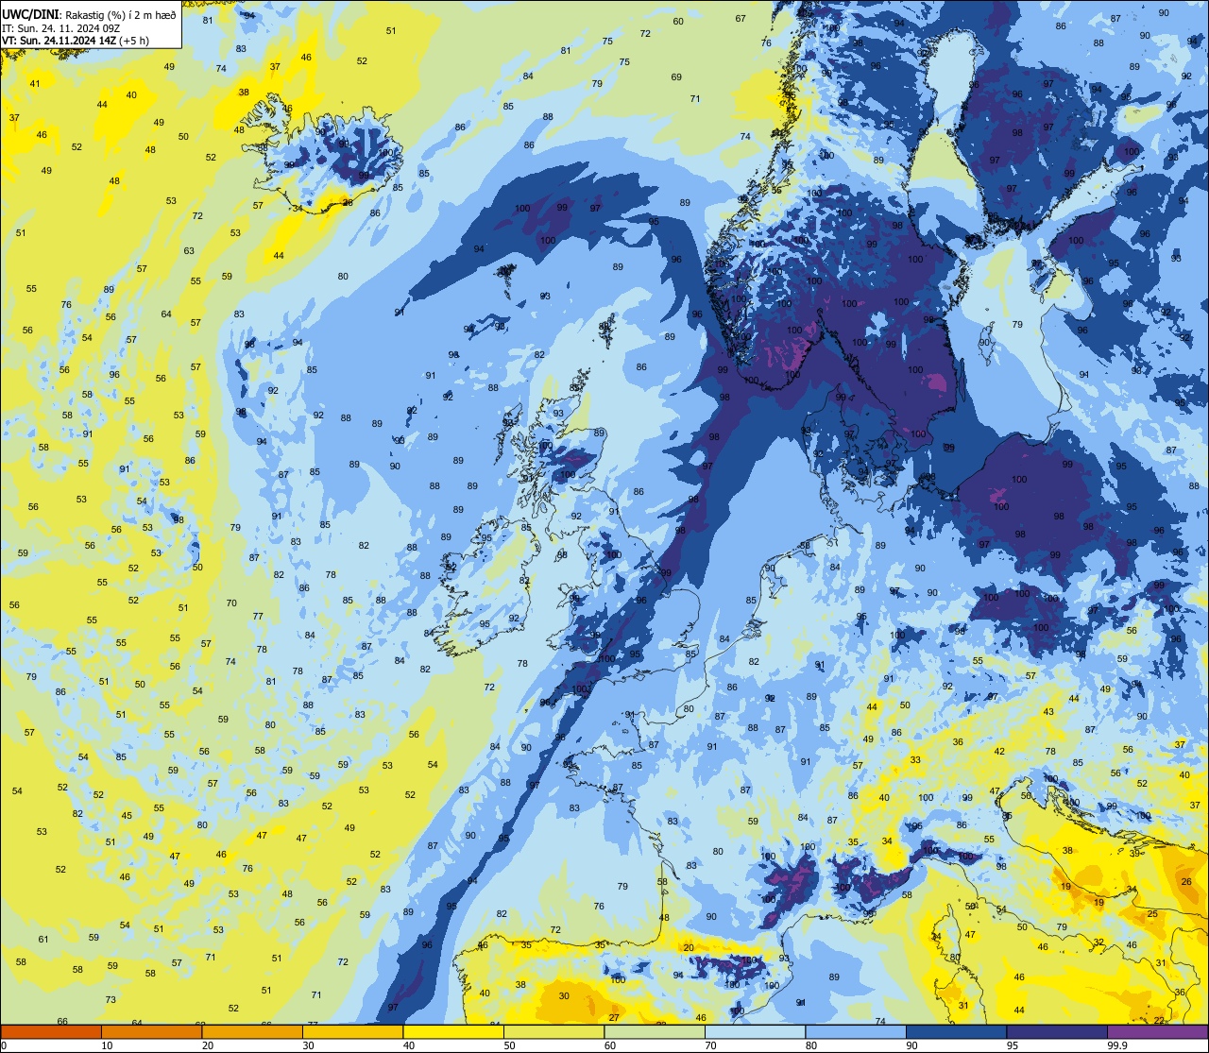The height and width of the screenshot is (1053, 1209).
Task: Click the 'UWC/DINI' title text
Action: (31, 15)
